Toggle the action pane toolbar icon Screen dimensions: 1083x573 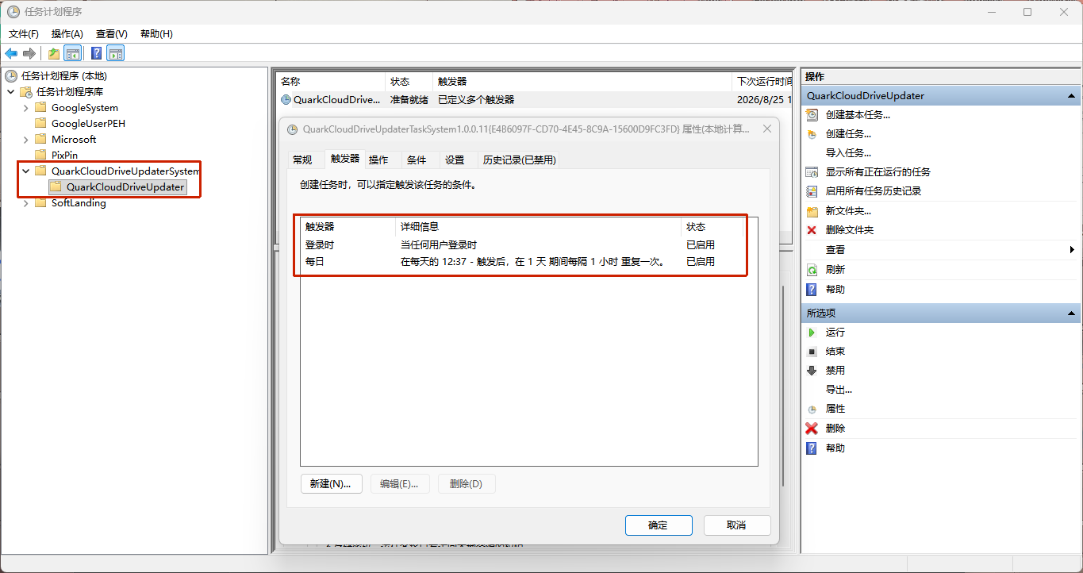[116, 53]
